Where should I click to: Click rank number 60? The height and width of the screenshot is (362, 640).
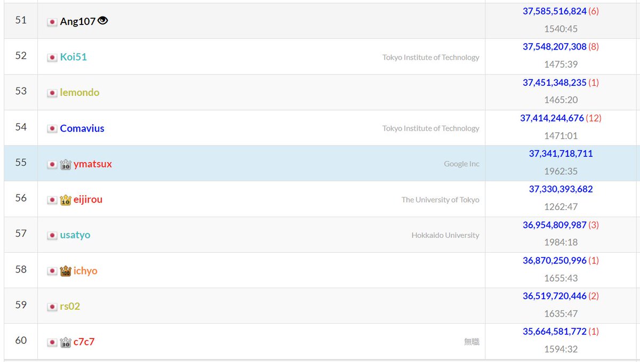click(21, 340)
